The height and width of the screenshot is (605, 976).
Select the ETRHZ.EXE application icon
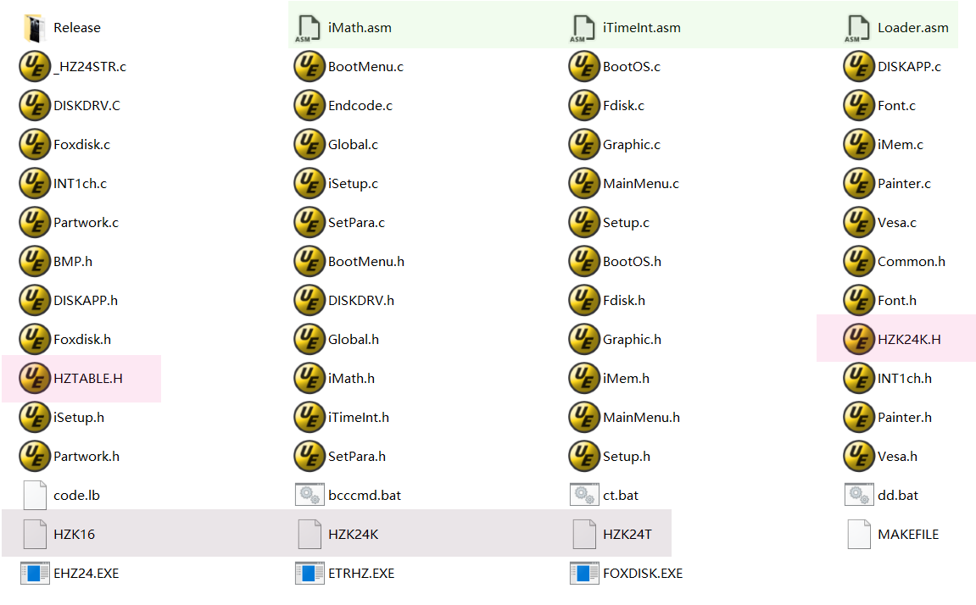[x=310, y=574]
